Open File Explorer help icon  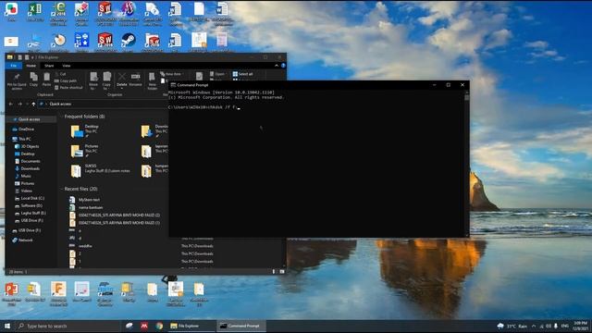pyautogui.click(x=283, y=66)
